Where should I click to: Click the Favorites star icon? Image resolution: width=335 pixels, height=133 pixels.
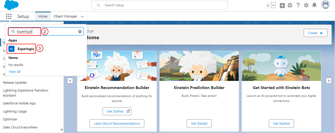pos(268,5)
